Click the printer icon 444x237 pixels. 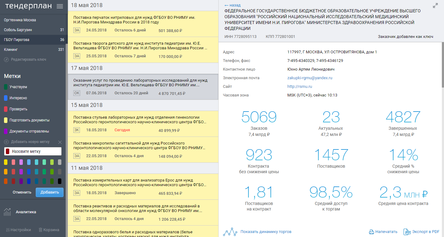372,232
